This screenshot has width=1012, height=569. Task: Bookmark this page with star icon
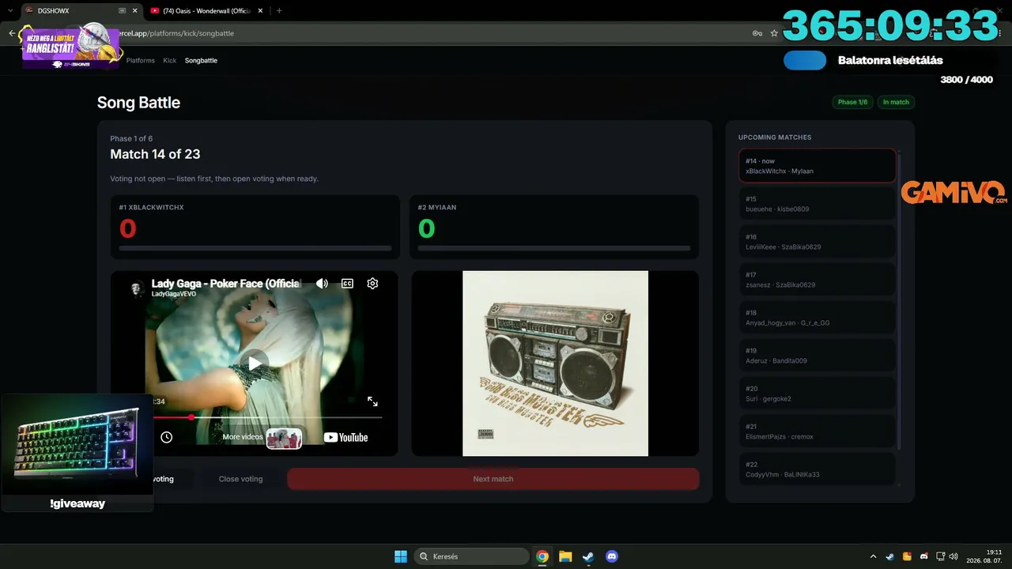(774, 33)
